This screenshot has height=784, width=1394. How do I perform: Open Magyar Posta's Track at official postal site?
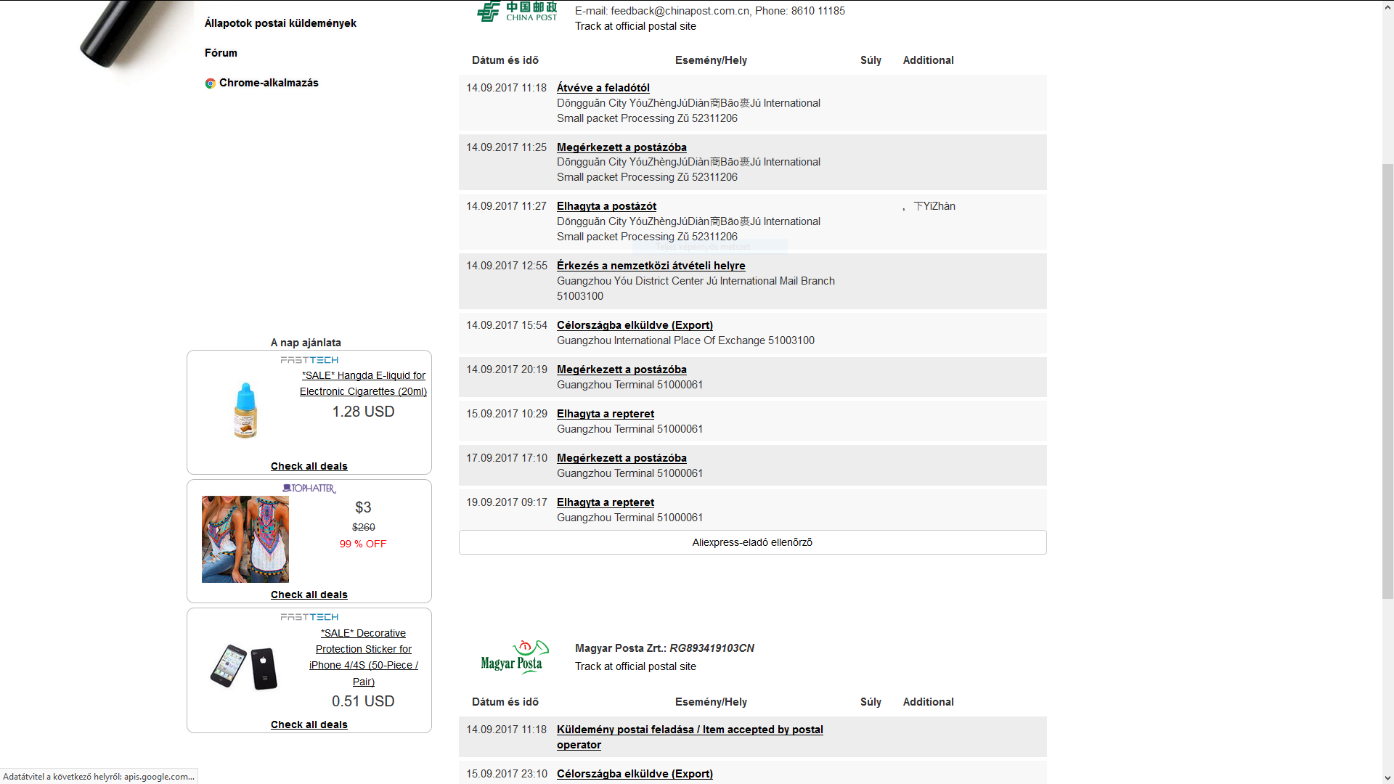point(635,666)
